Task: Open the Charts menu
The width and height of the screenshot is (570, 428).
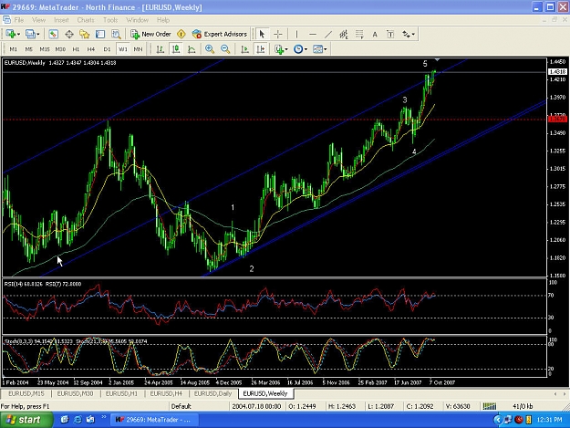Action: tap(86, 20)
